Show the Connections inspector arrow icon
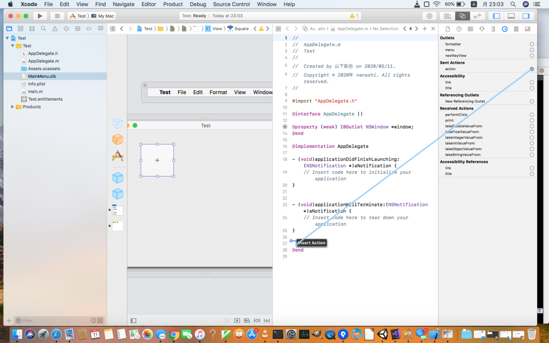 point(505,29)
